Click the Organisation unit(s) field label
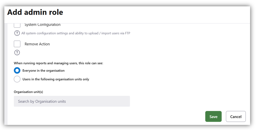Screen dimensions: 259x135 (x=28, y=92)
